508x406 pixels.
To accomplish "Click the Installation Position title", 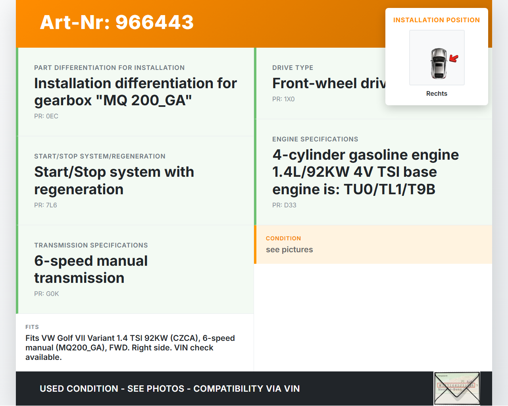I will pyautogui.click(x=436, y=20).
